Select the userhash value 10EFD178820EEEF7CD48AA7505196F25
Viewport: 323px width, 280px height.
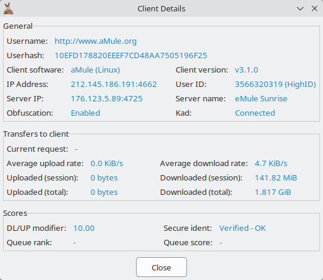131,55
